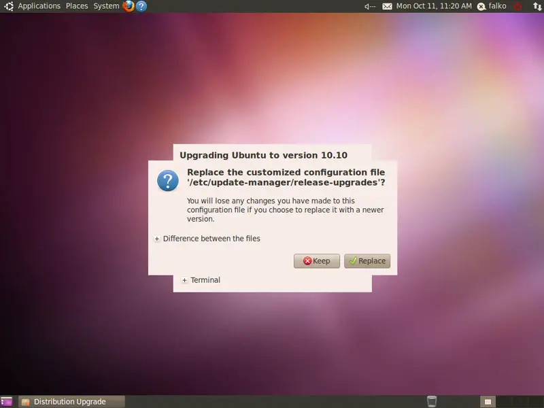Click the Keep button
The width and height of the screenshot is (544, 408).
tap(316, 261)
